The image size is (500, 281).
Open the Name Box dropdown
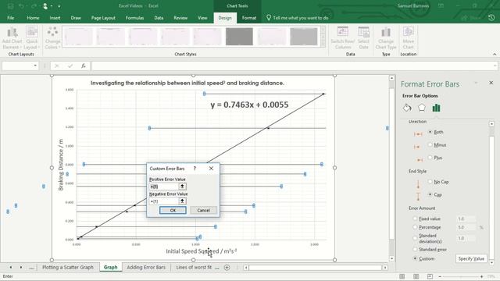point(35,66)
